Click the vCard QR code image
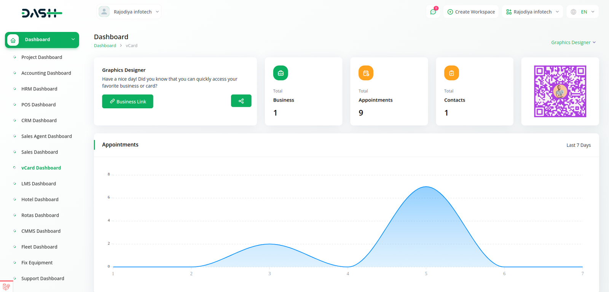This screenshot has width=609, height=292. tap(560, 91)
